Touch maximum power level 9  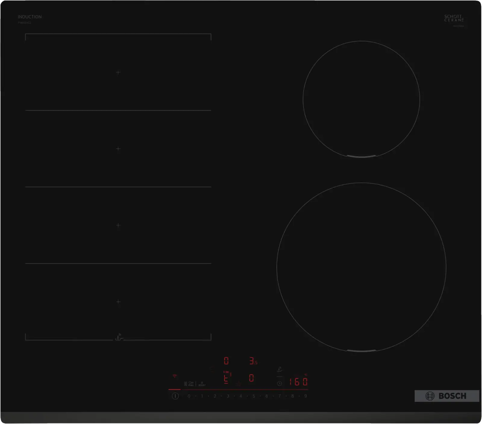(x=305, y=396)
